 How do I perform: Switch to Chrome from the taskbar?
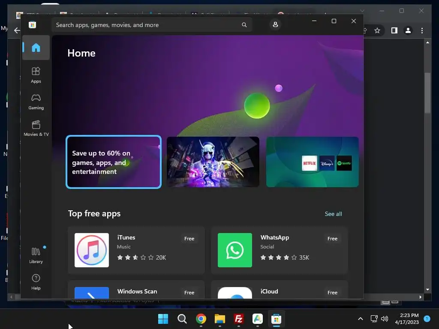[x=201, y=319]
